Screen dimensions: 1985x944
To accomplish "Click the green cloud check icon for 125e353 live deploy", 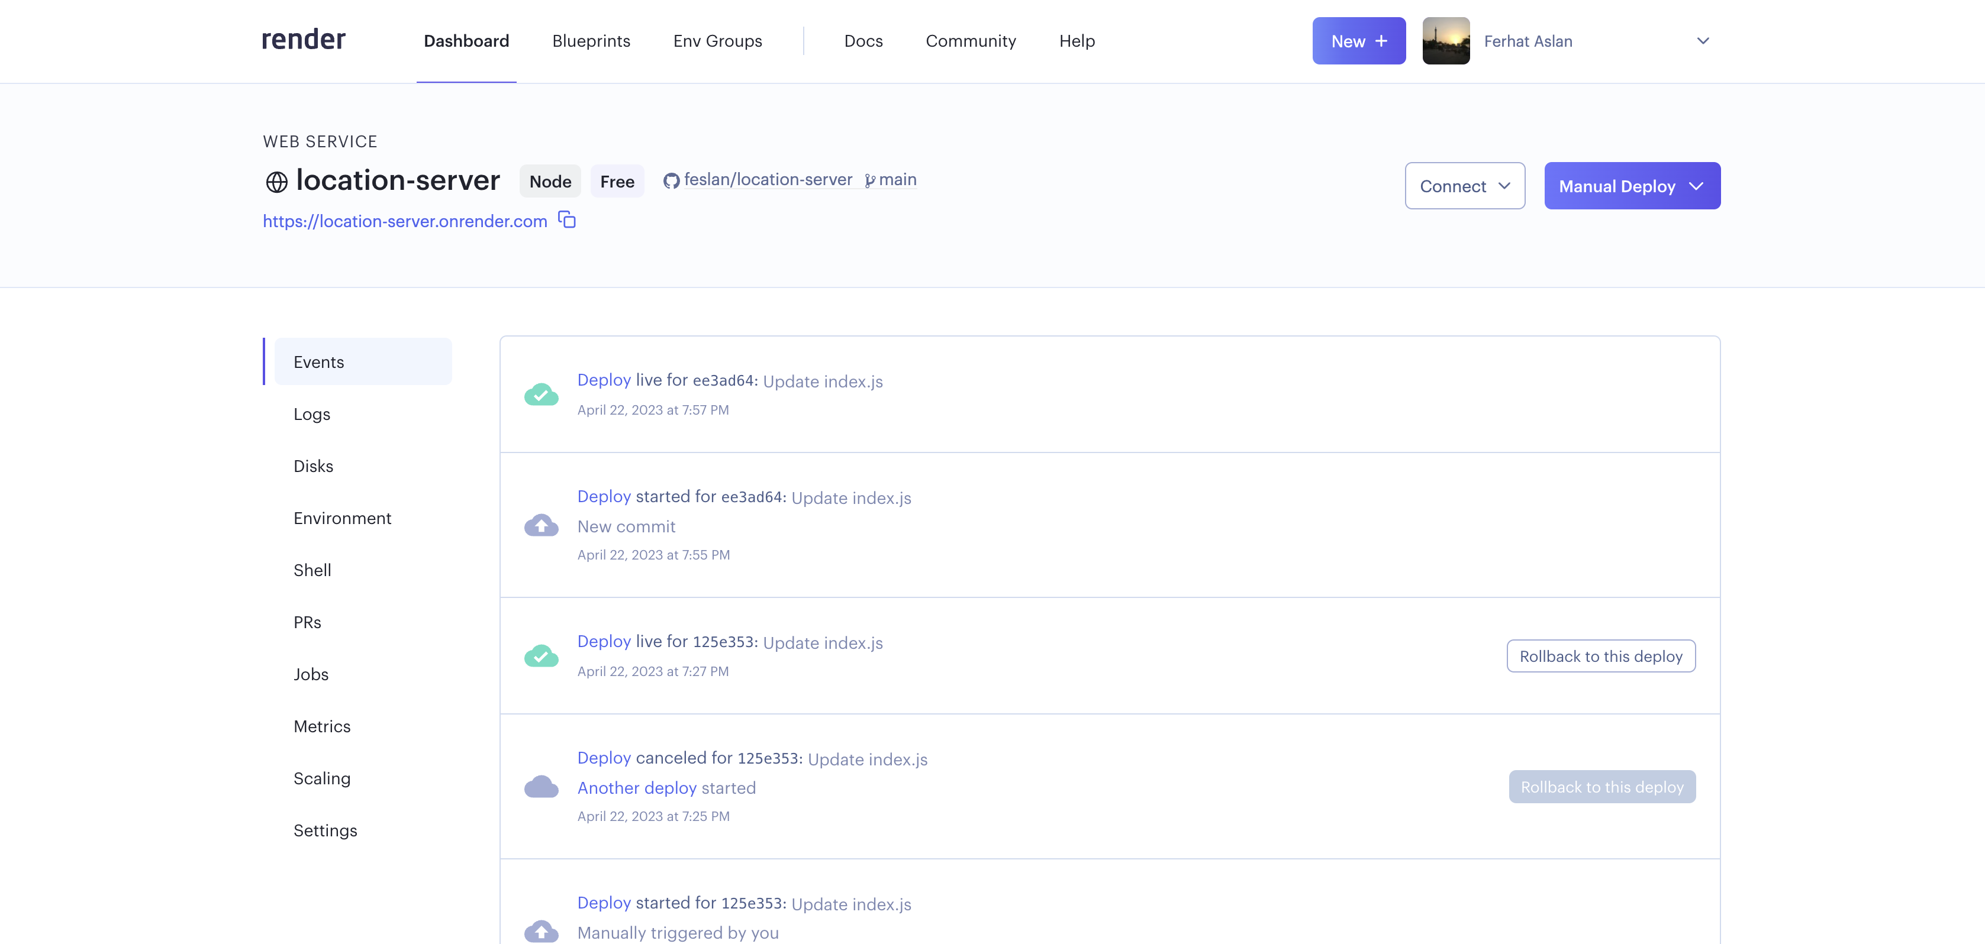I will pyautogui.click(x=542, y=656).
